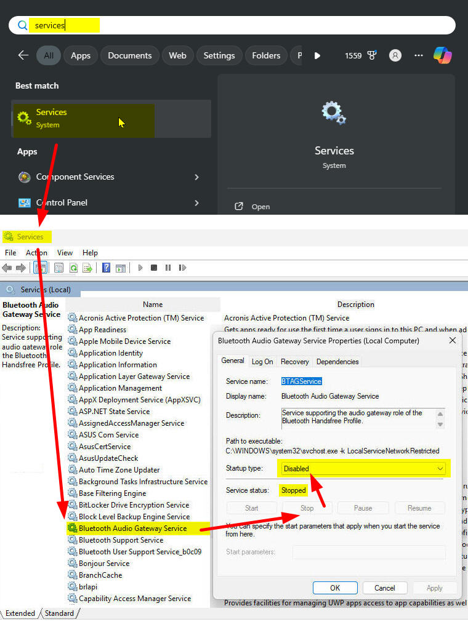Open the Copilot icon in search panel

tap(442, 55)
